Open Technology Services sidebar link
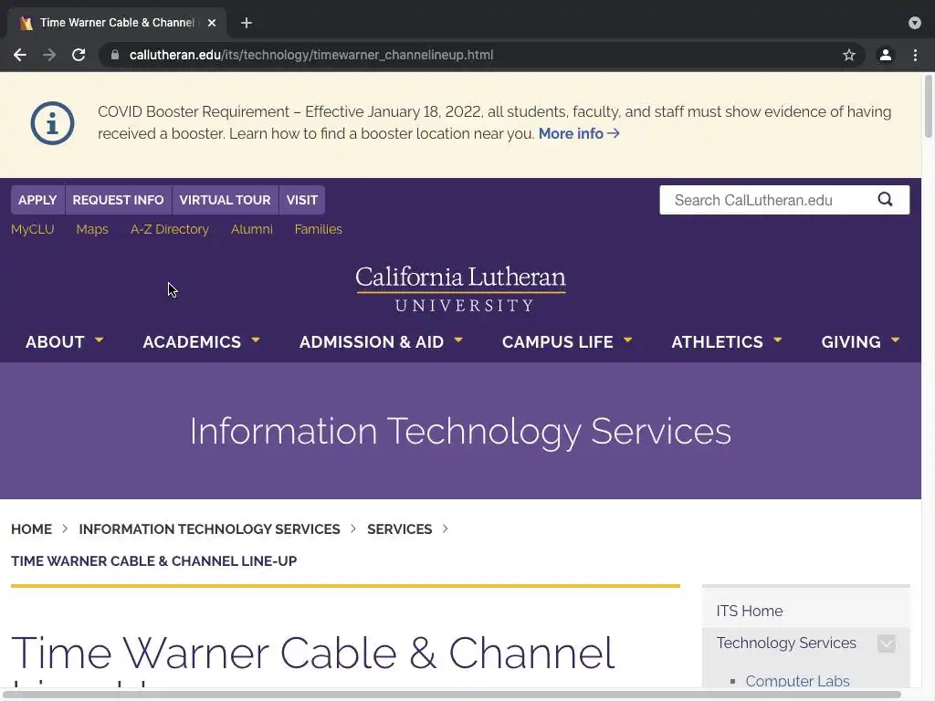 pos(786,643)
